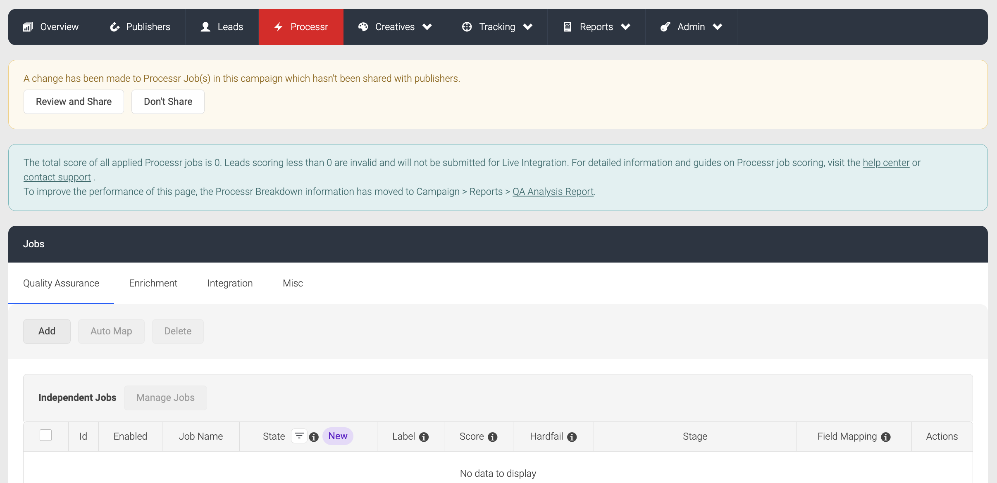Click the Overview stacked-pages icon
Viewport: 997px width, 483px height.
(x=28, y=27)
